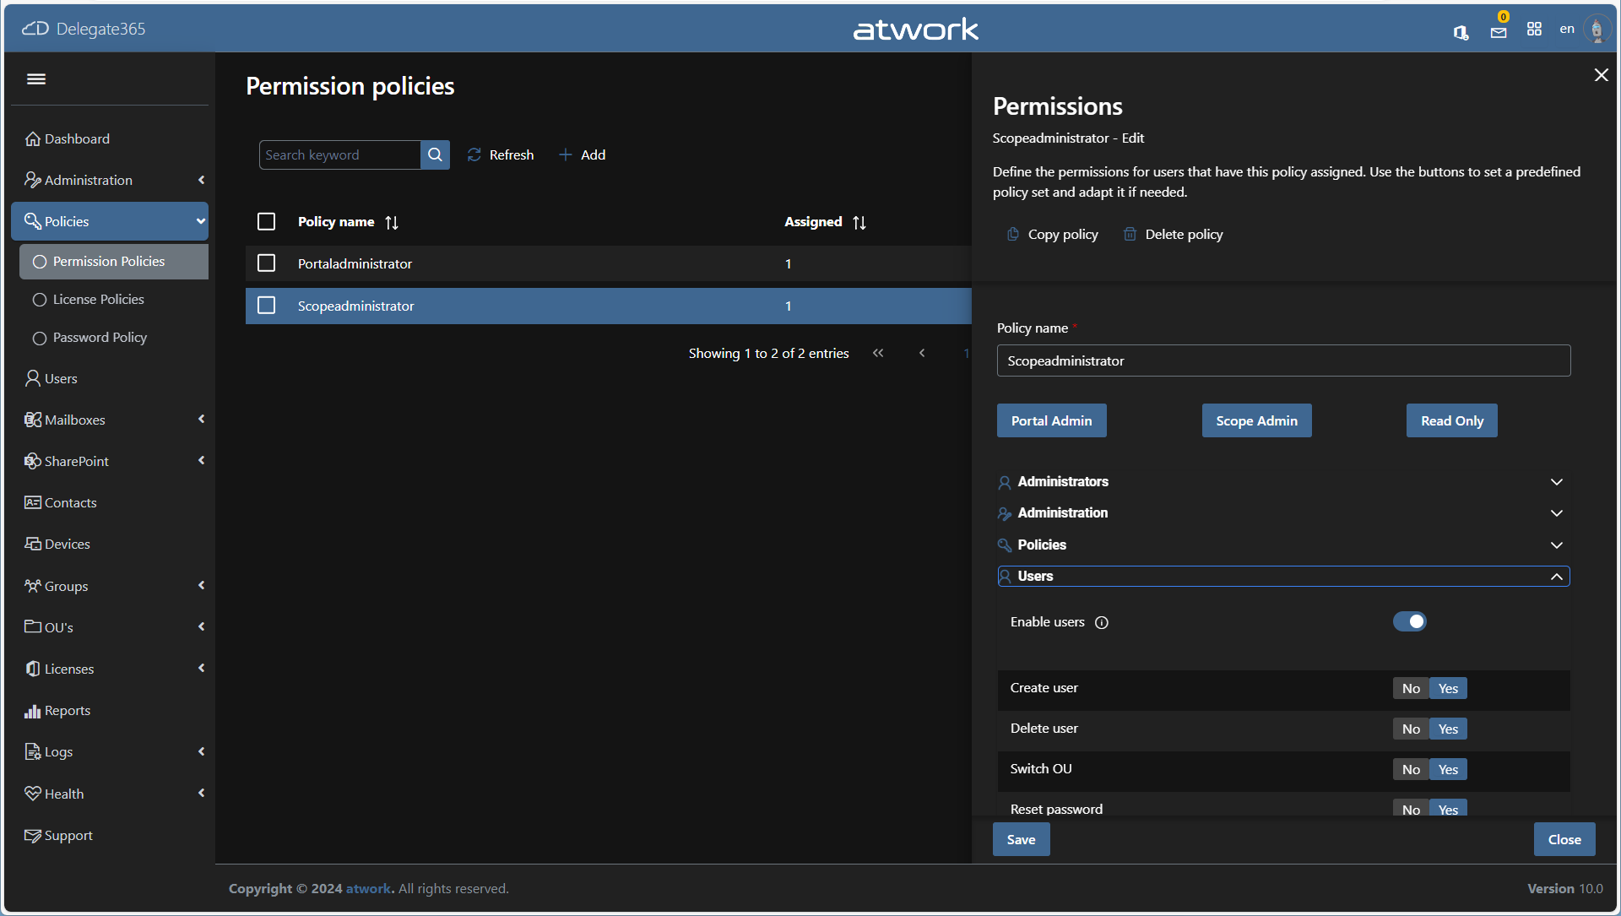Open the Licenses sidebar menu
This screenshot has height=916, width=1621.
[x=110, y=669]
